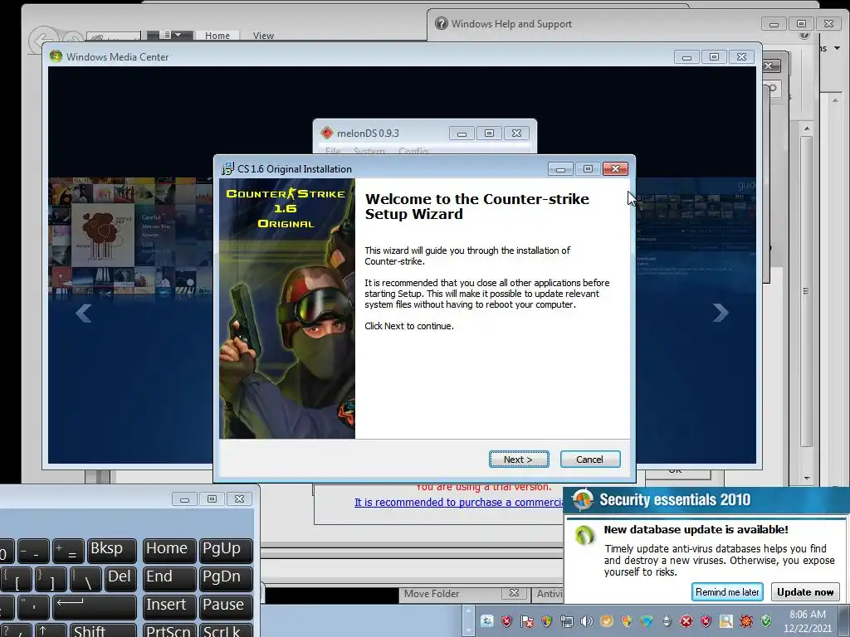Click the Action Center flag tray icon

click(527, 620)
